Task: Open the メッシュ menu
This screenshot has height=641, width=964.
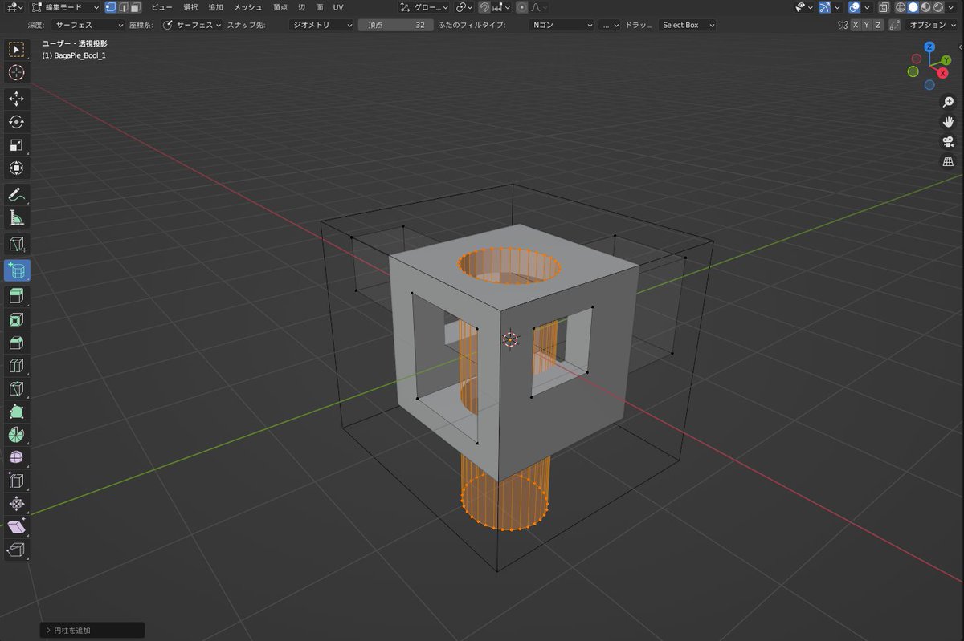Action: click(248, 7)
